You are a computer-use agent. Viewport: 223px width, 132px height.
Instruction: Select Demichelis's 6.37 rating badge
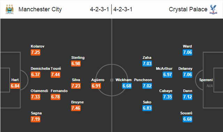[36, 75]
